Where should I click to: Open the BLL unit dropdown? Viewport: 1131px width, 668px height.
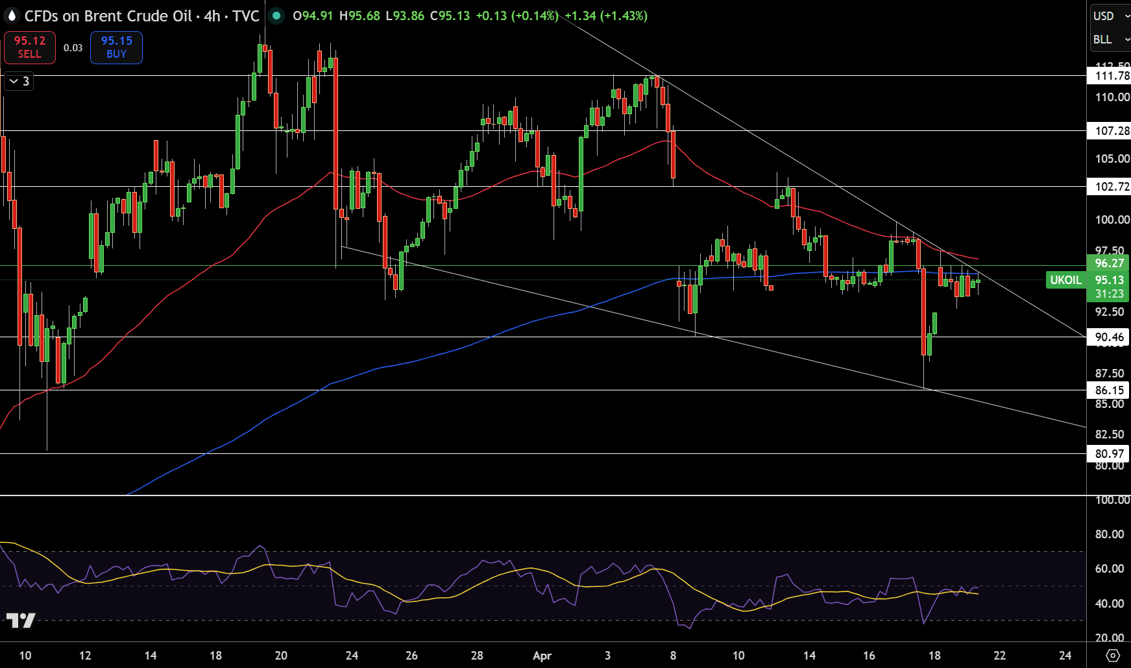(x=1111, y=40)
